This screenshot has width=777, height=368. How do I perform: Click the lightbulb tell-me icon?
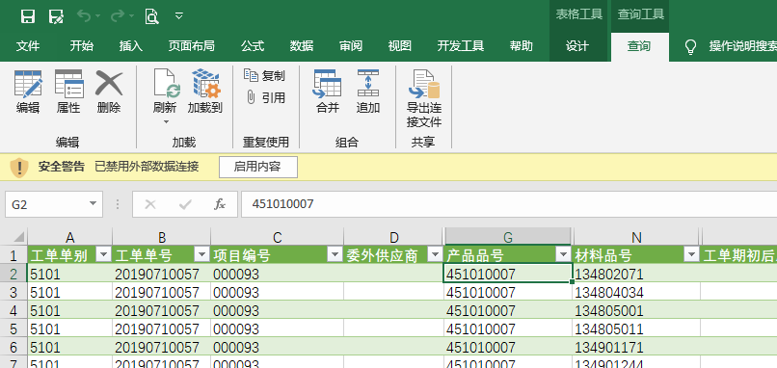690,47
